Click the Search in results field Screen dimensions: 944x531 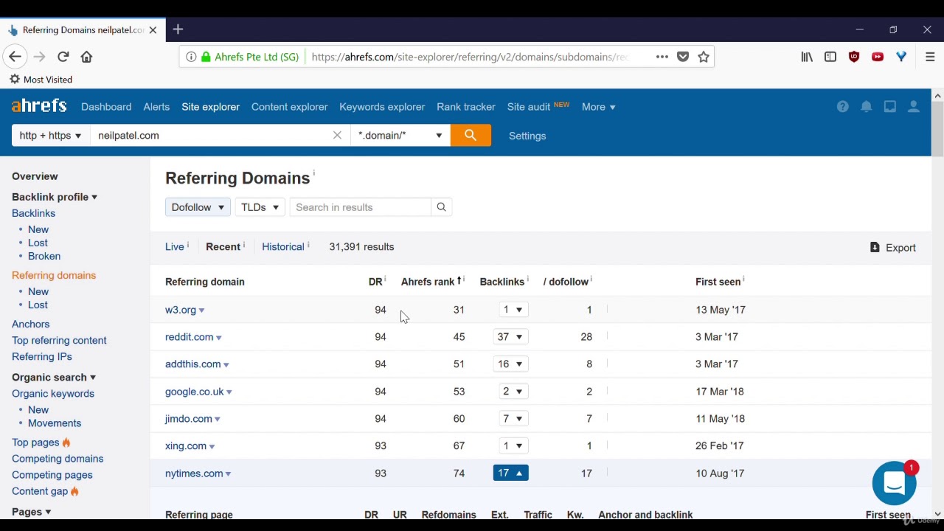coord(360,207)
